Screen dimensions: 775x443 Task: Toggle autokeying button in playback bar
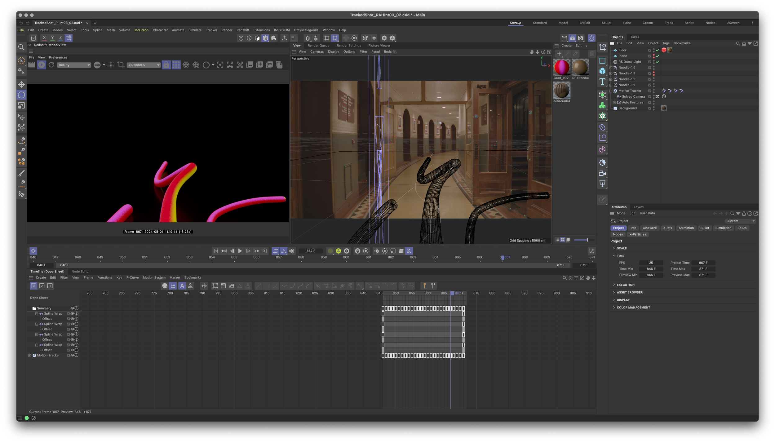point(339,251)
